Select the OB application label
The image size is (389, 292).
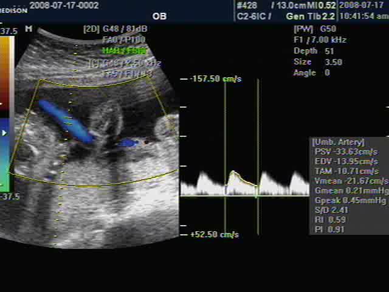pos(159,16)
